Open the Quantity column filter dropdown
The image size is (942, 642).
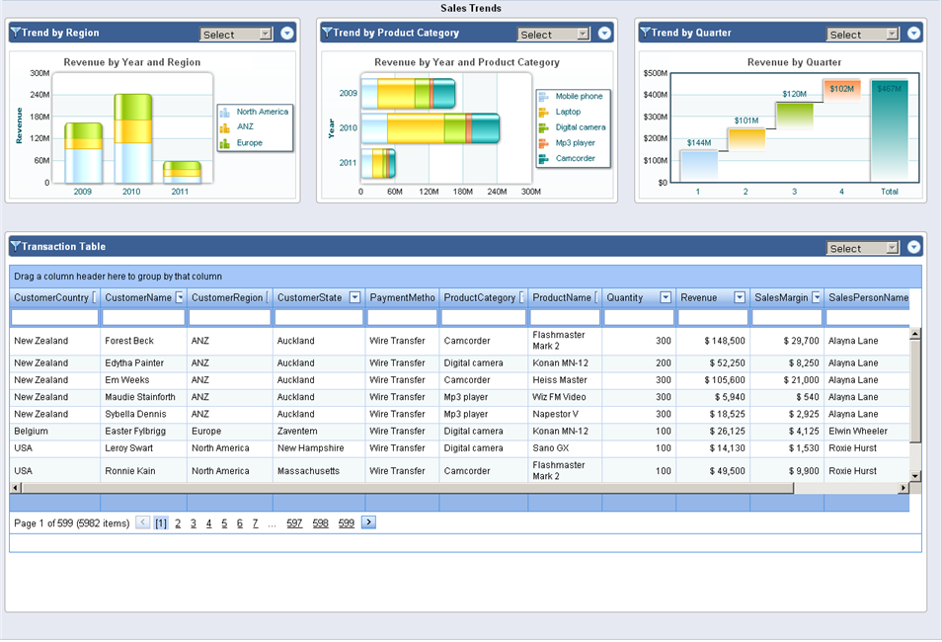(666, 297)
